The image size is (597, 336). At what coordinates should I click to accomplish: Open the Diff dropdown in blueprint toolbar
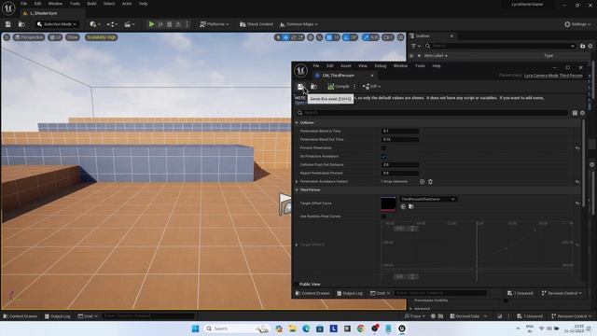click(x=371, y=87)
